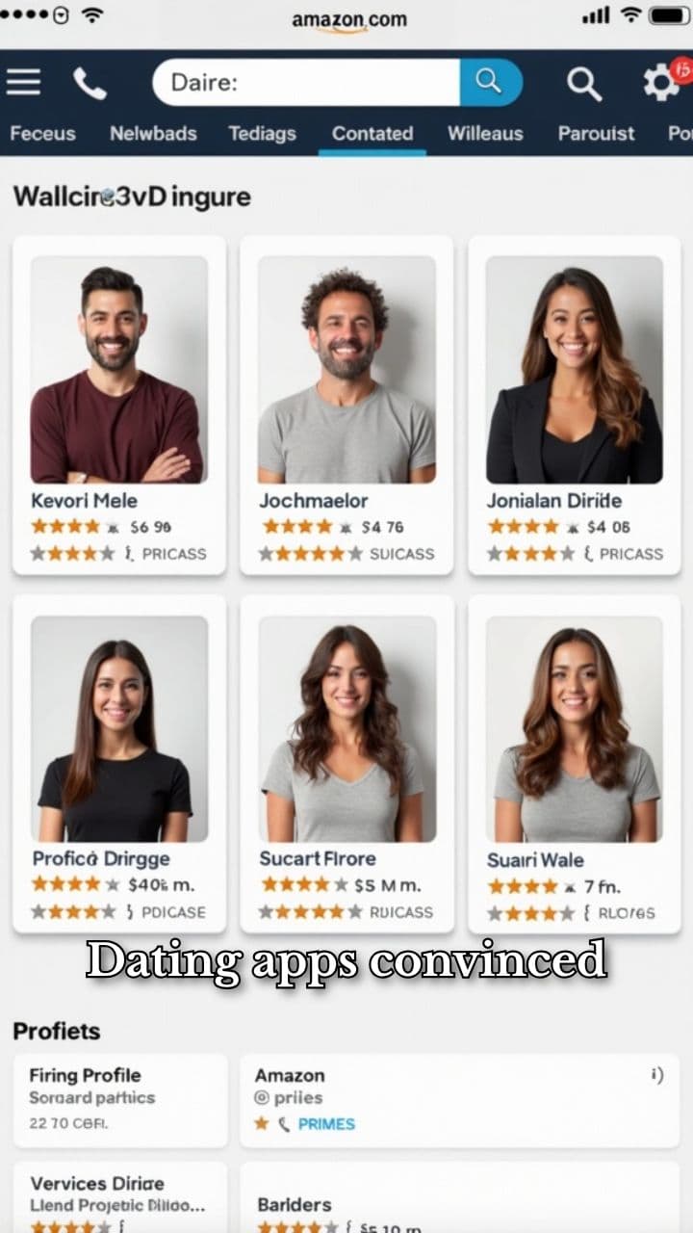Click the white magnifier icon in header
Image resolution: width=693 pixels, height=1233 pixels.
[x=583, y=84]
